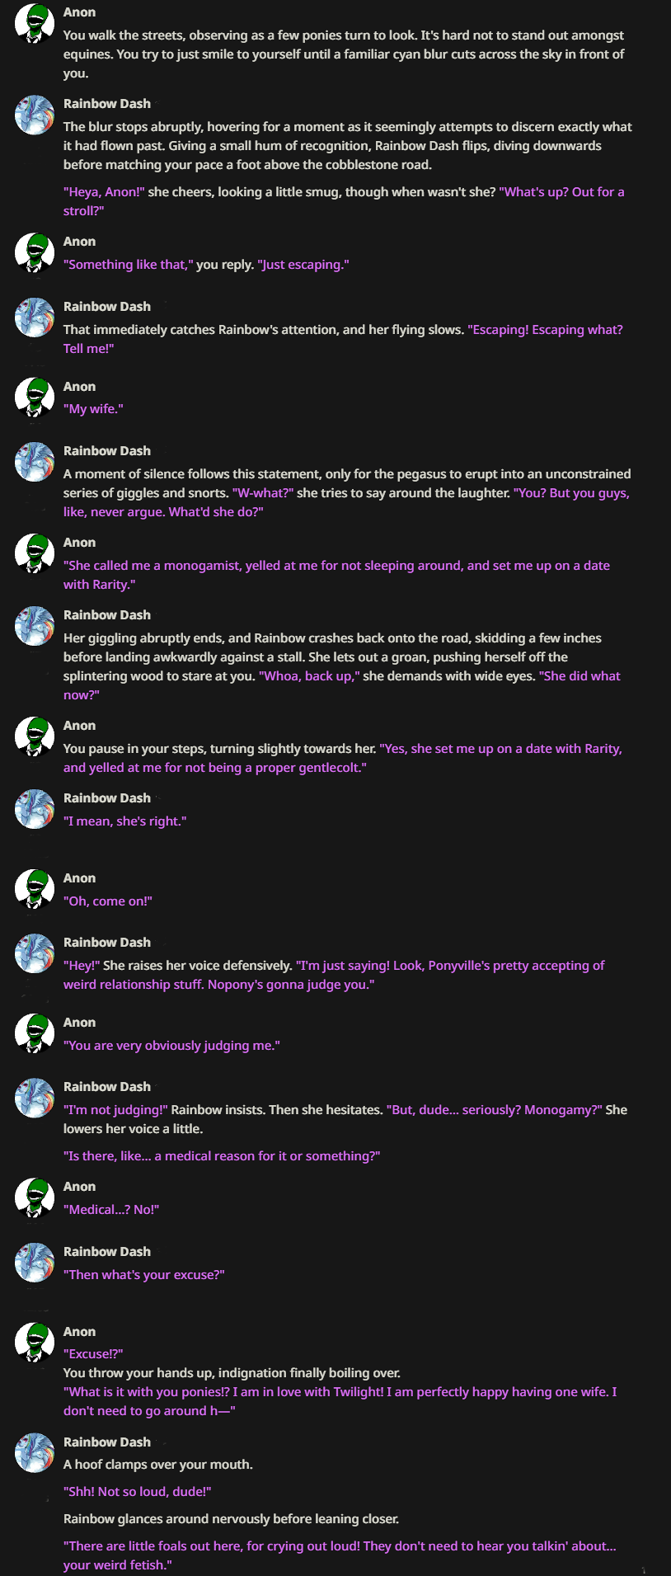This screenshot has height=1576, width=671.
Task: Select Rainbow Dash's avatar beside "A moment of silence"
Action: tap(35, 462)
